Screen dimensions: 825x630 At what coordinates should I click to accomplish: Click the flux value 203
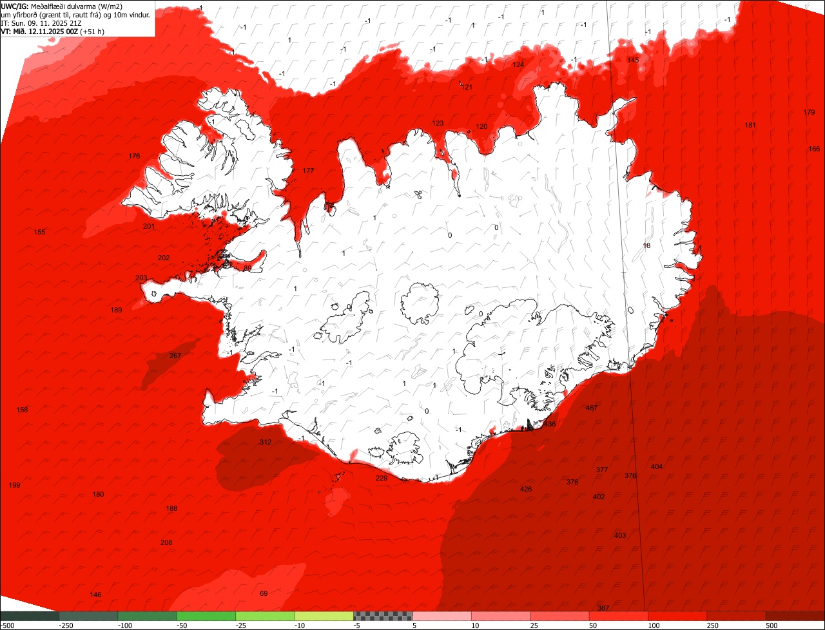[x=141, y=278]
